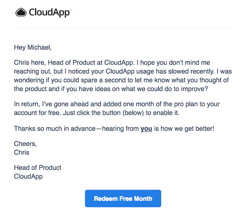This screenshot has width=243, height=216.
Task: Click the line starting "reaching out, but I noticed"
Action: tap(123, 71)
